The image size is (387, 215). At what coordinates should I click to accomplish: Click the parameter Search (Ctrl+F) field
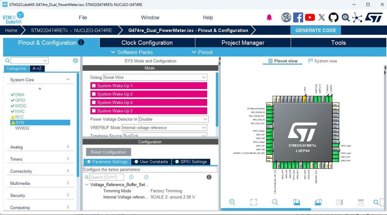pyautogui.click(x=107, y=177)
